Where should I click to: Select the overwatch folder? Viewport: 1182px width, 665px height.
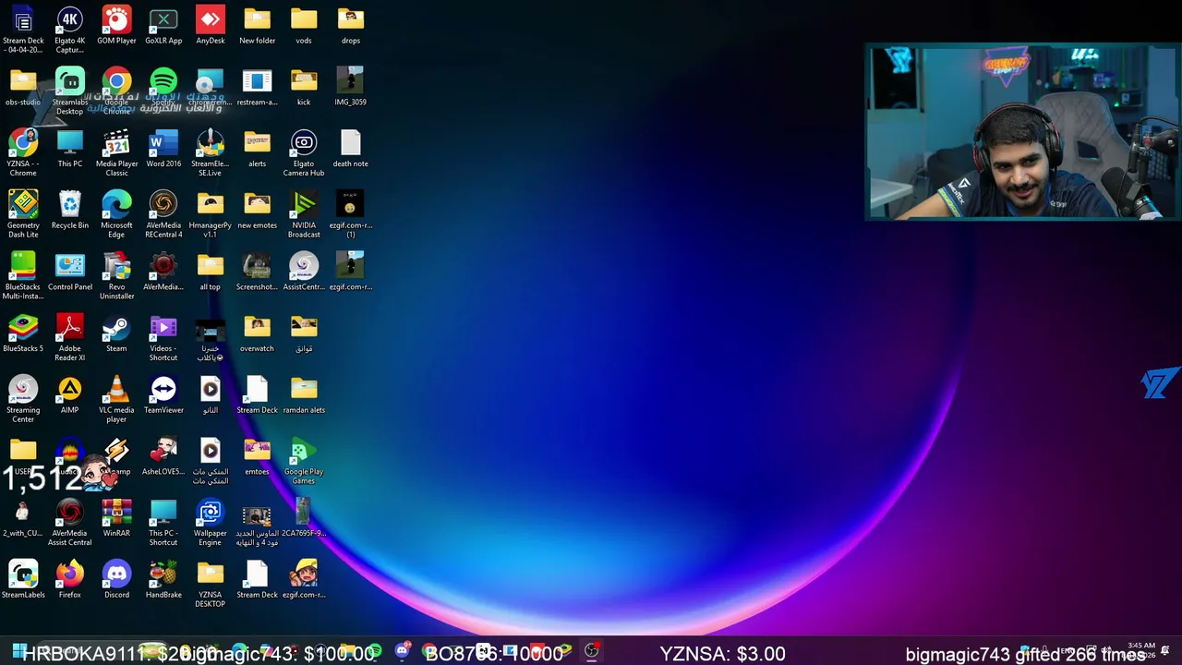(257, 333)
